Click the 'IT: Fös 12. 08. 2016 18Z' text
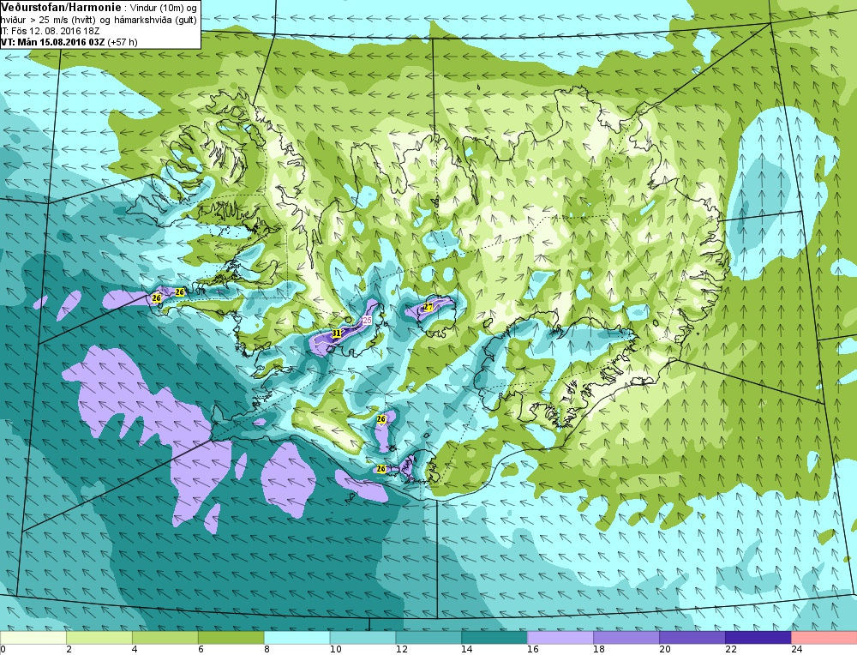 (x=50, y=31)
